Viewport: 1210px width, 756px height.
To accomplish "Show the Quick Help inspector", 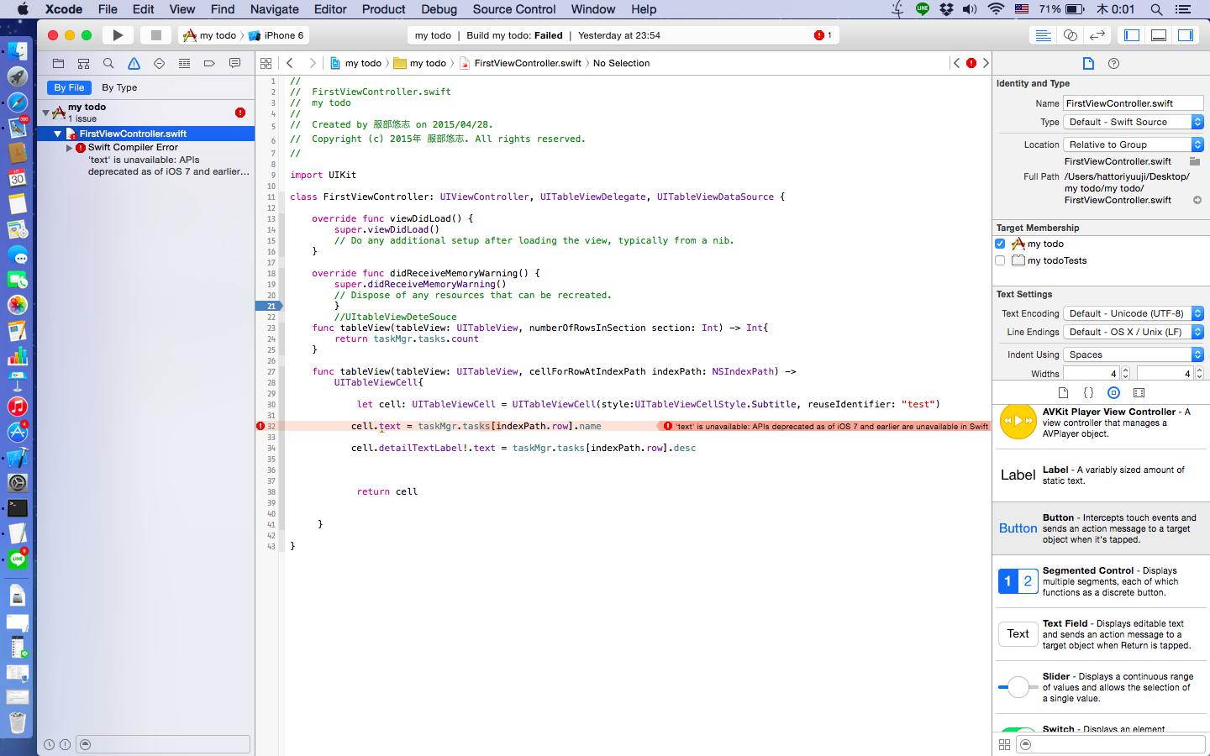I will point(1113,63).
